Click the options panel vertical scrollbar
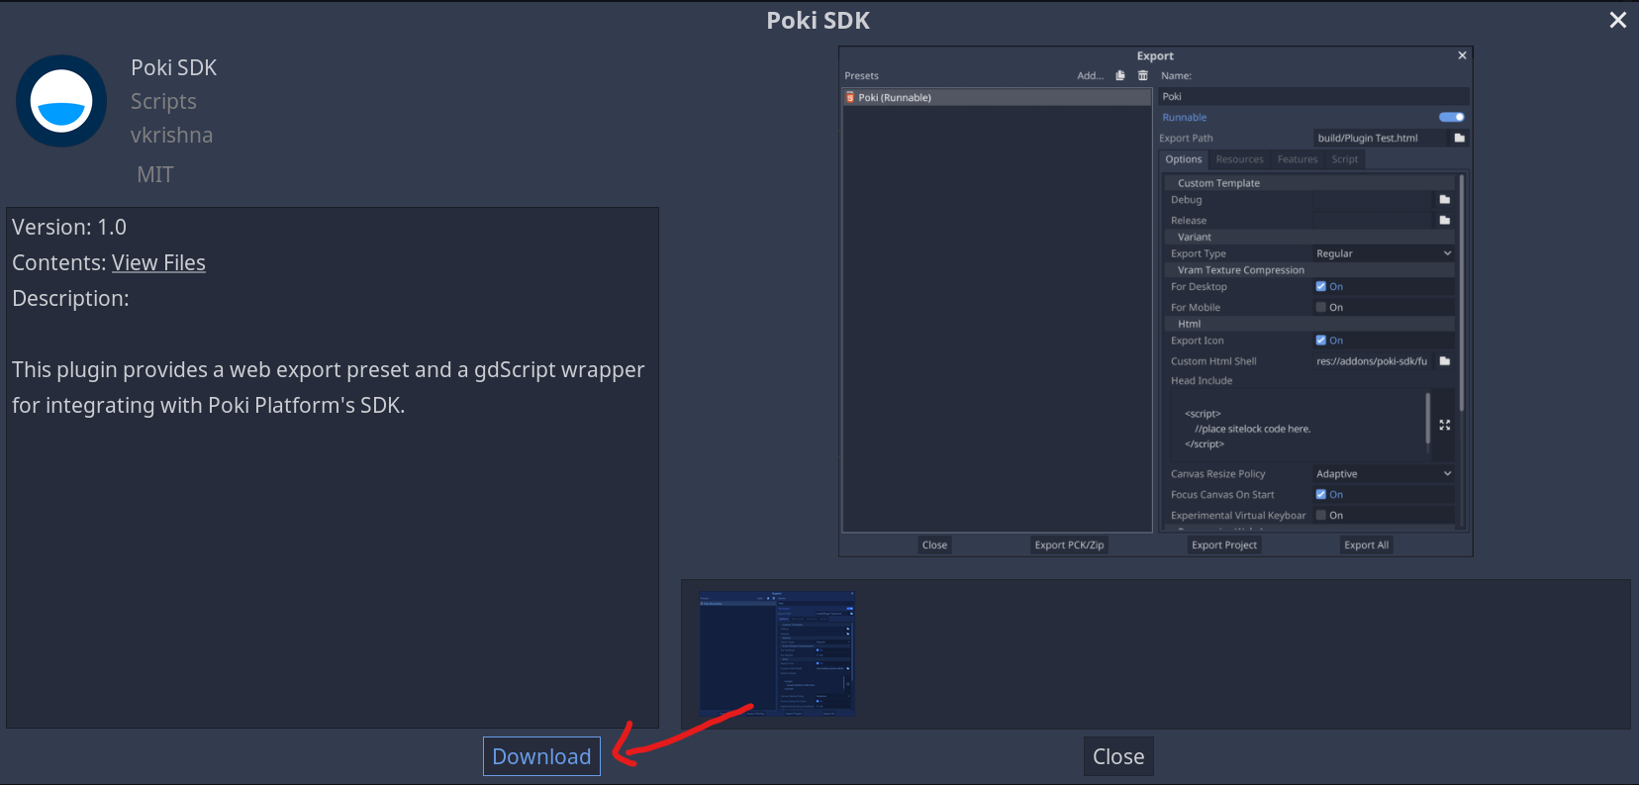The width and height of the screenshot is (1639, 785). click(x=1461, y=292)
